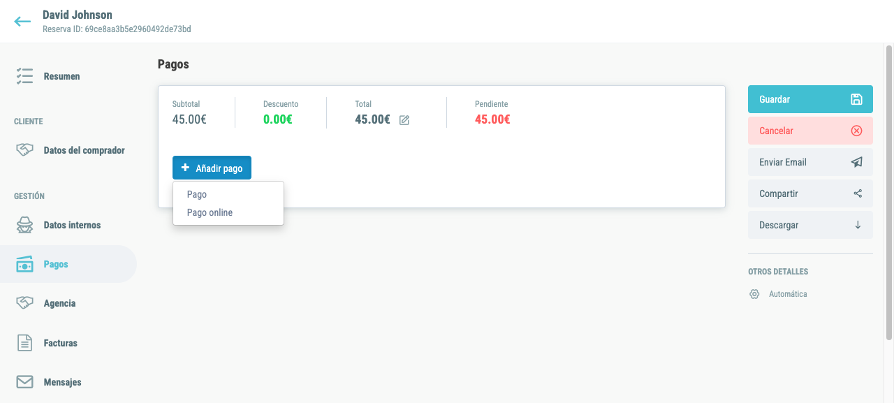Click the save disk icon on Guardar

(x=857, y=99)
